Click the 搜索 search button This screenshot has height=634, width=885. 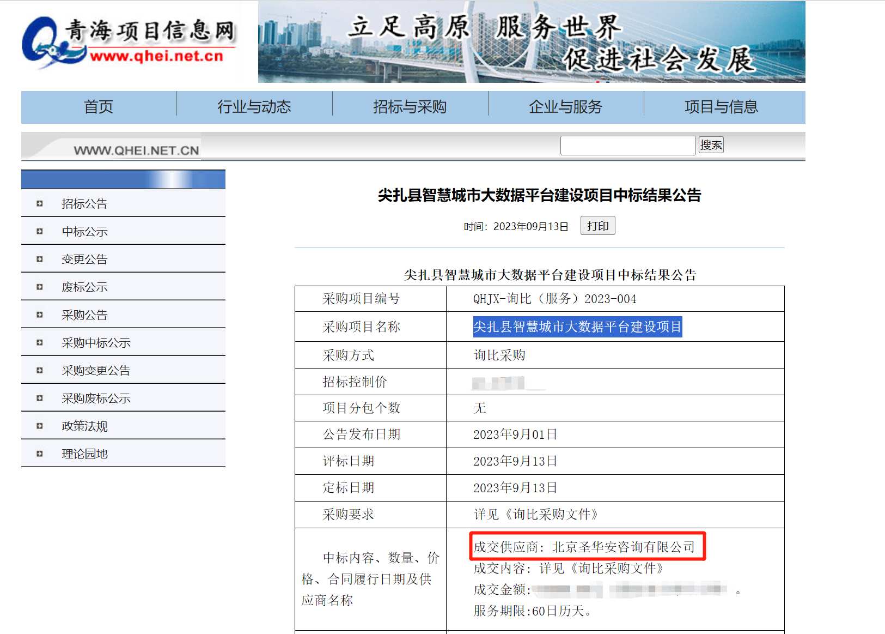click(x=711, y=145)
